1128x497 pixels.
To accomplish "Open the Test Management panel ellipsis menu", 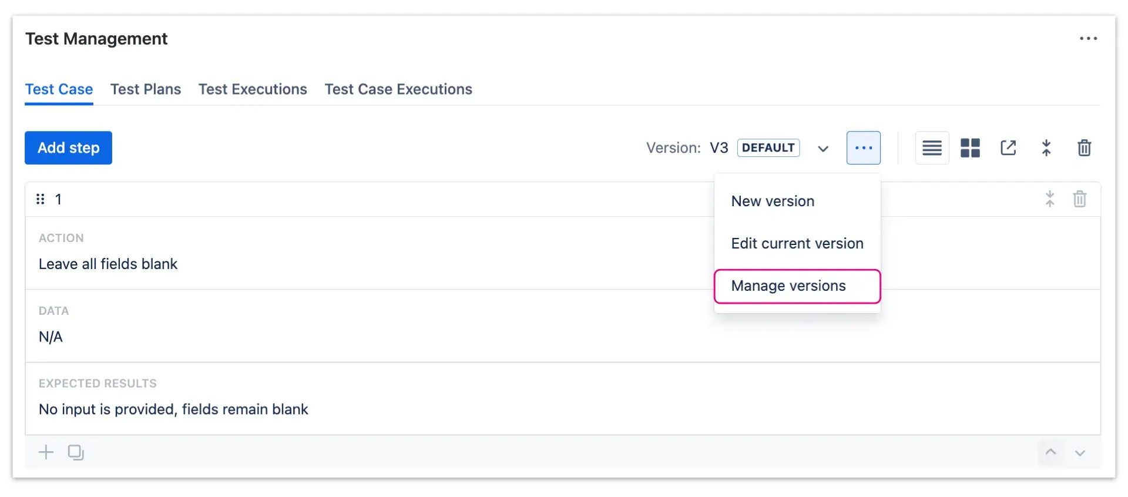I will click(x=1090, y=38).
